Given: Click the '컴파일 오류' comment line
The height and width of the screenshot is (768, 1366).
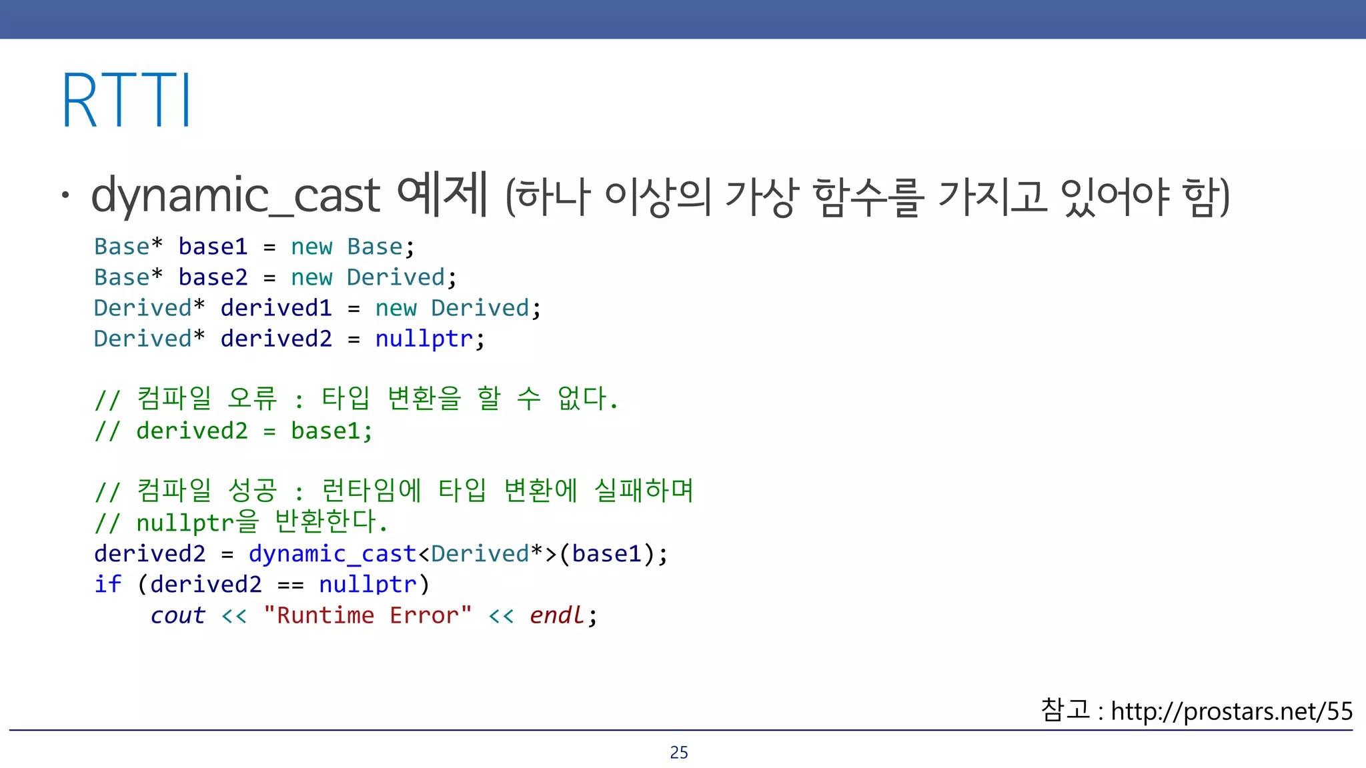Looking at the screenshot, I should point(357,399).
